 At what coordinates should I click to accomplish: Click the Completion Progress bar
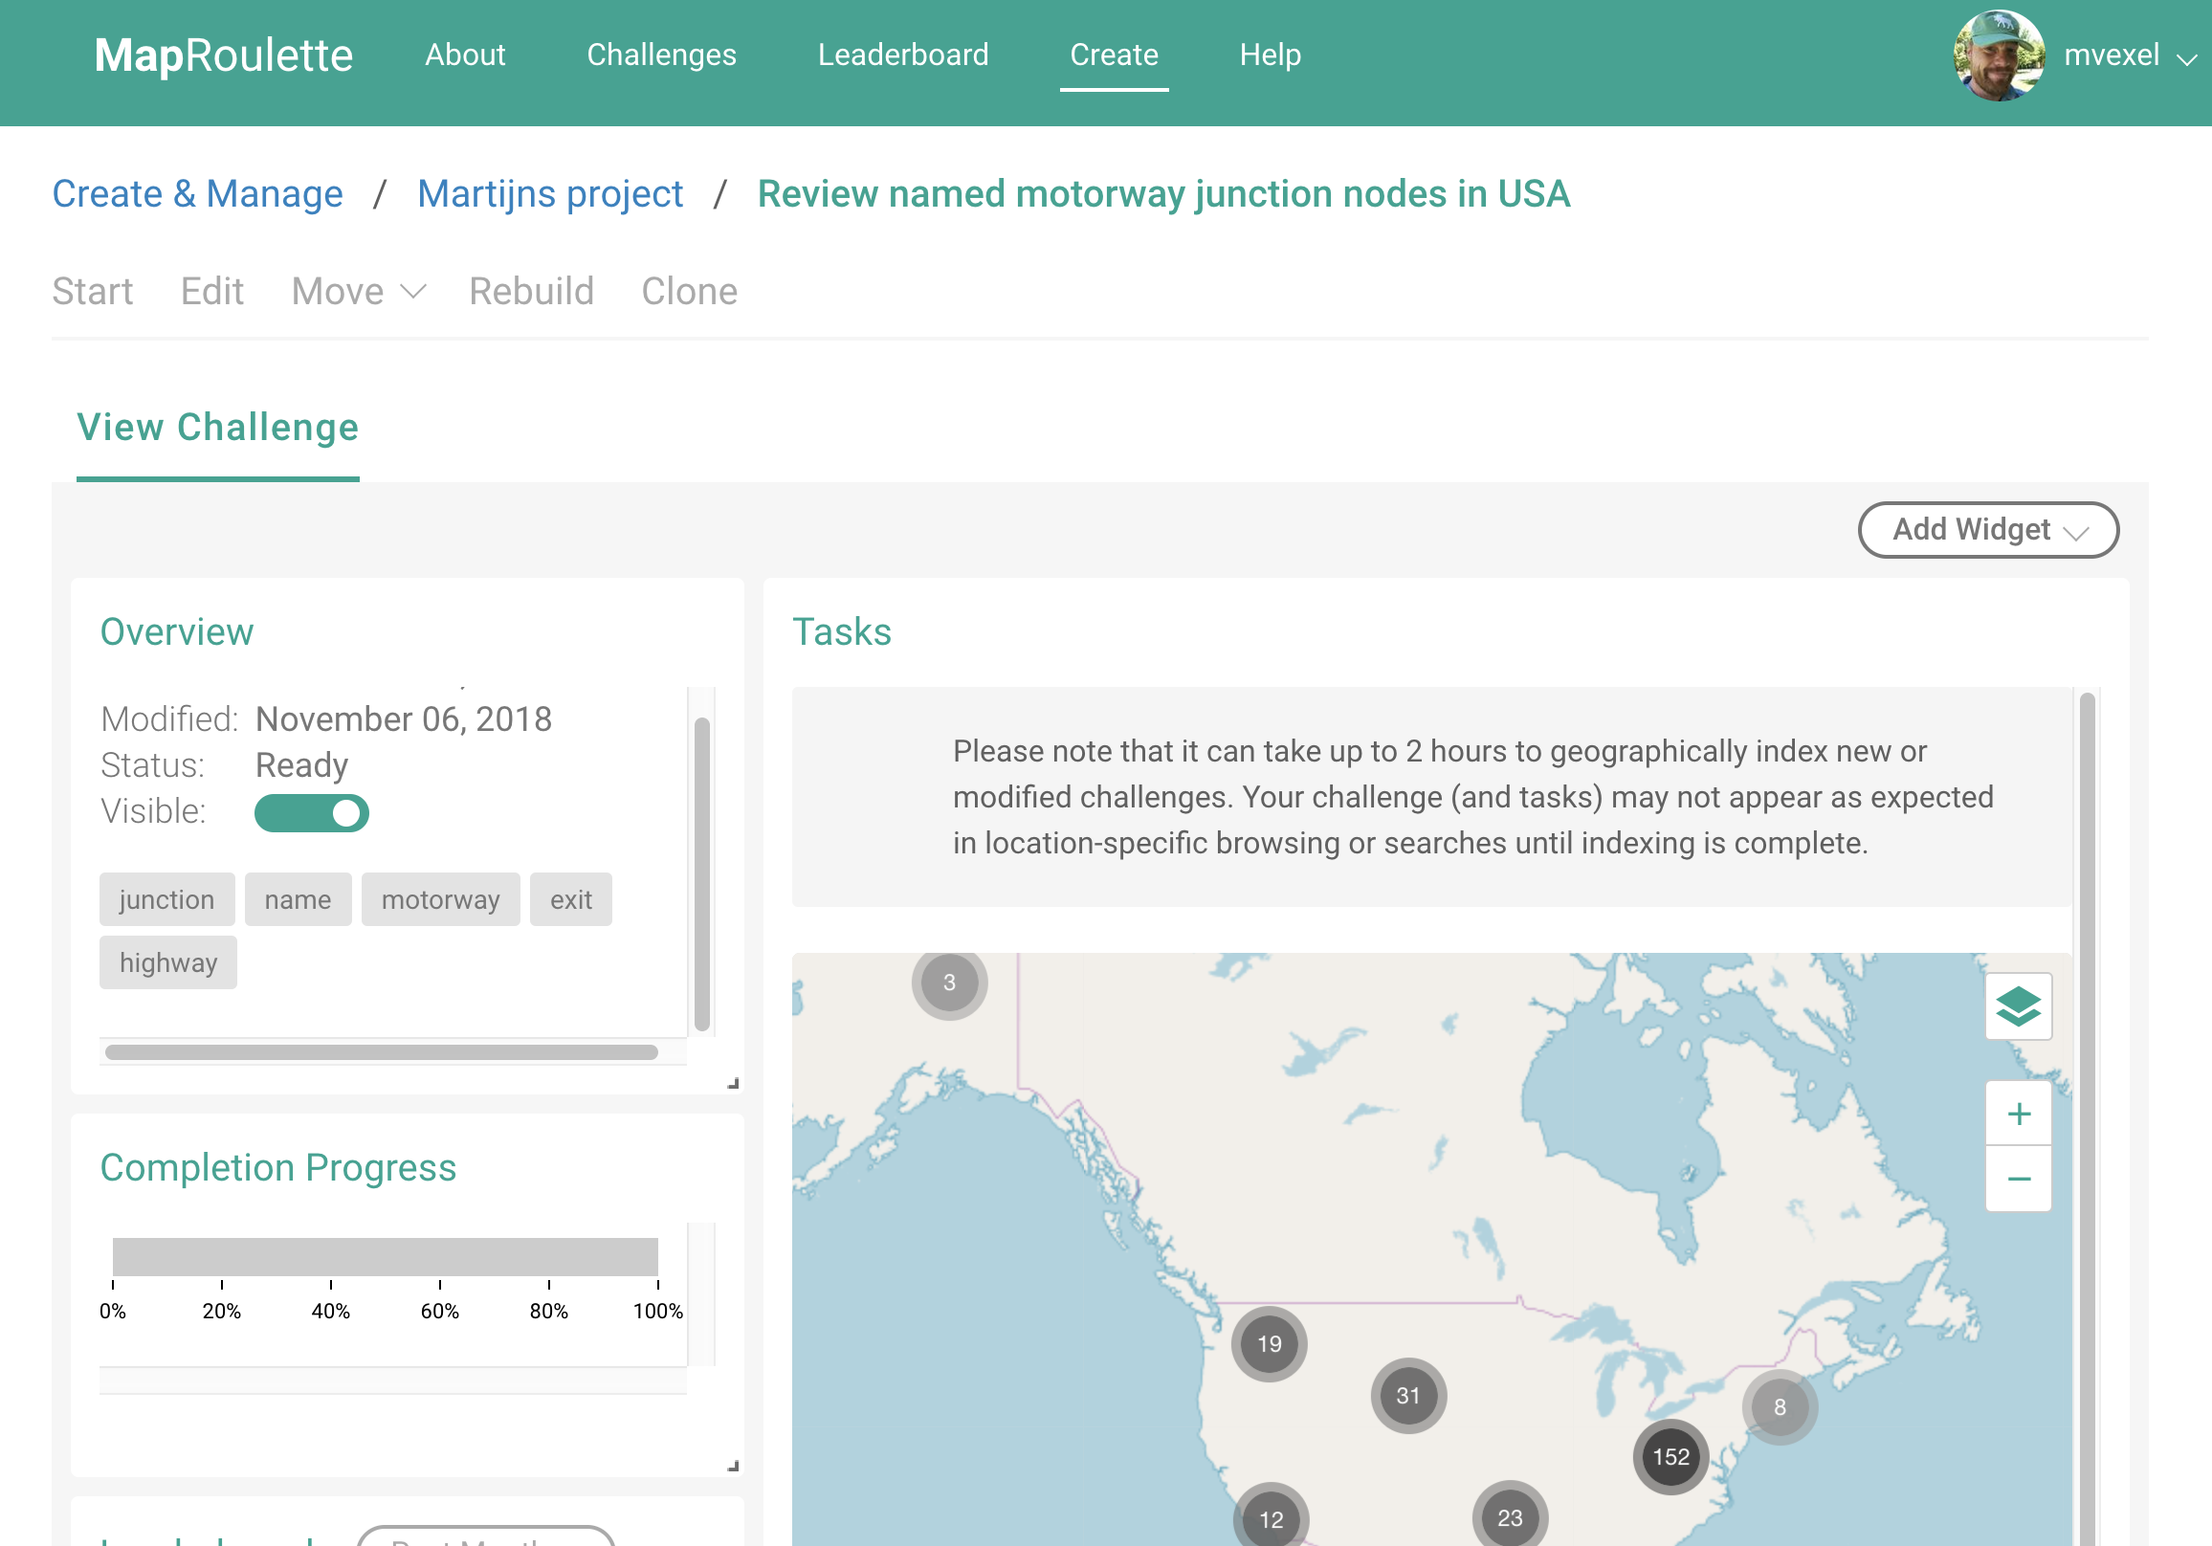[386, 1258]
